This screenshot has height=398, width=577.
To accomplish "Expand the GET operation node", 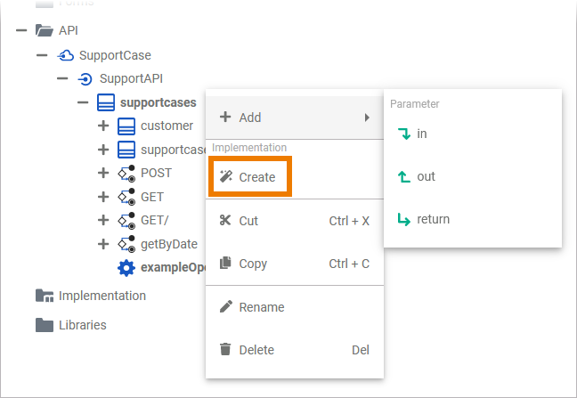I will pyautogui.click(x=103, y=197).
